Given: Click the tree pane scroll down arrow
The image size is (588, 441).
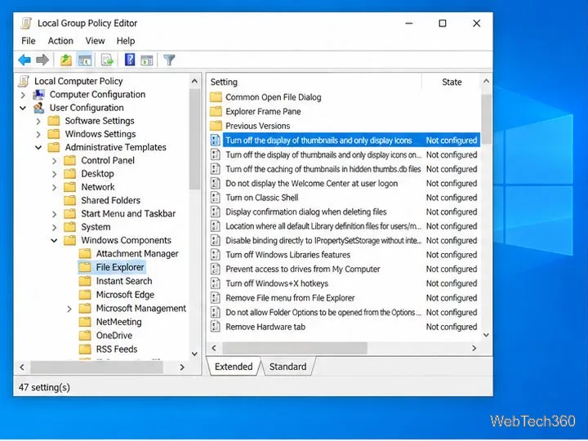Looking at the screenshot, I should pyautogui.click(x=194, y=354).
